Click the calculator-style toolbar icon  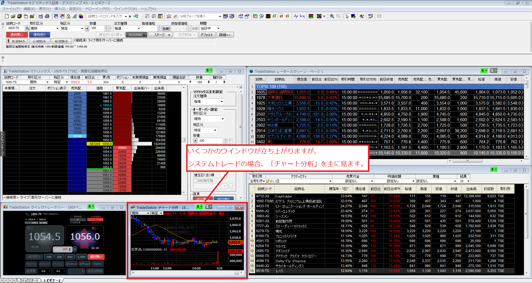click(160, 16)
